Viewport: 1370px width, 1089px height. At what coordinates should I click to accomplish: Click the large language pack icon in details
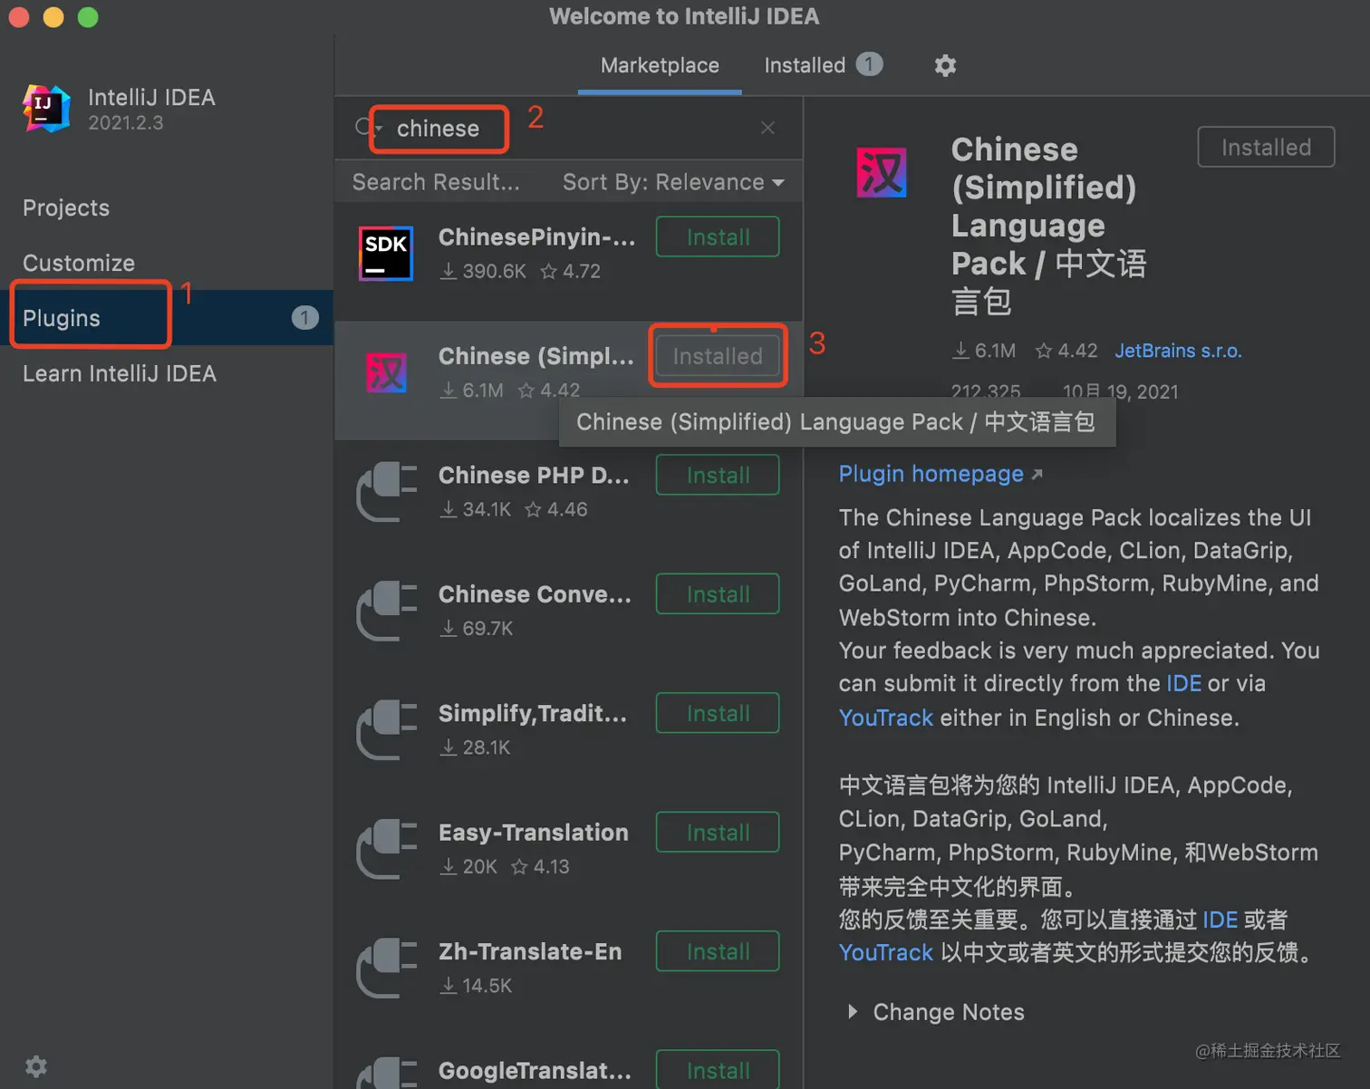tap(882, 172)
